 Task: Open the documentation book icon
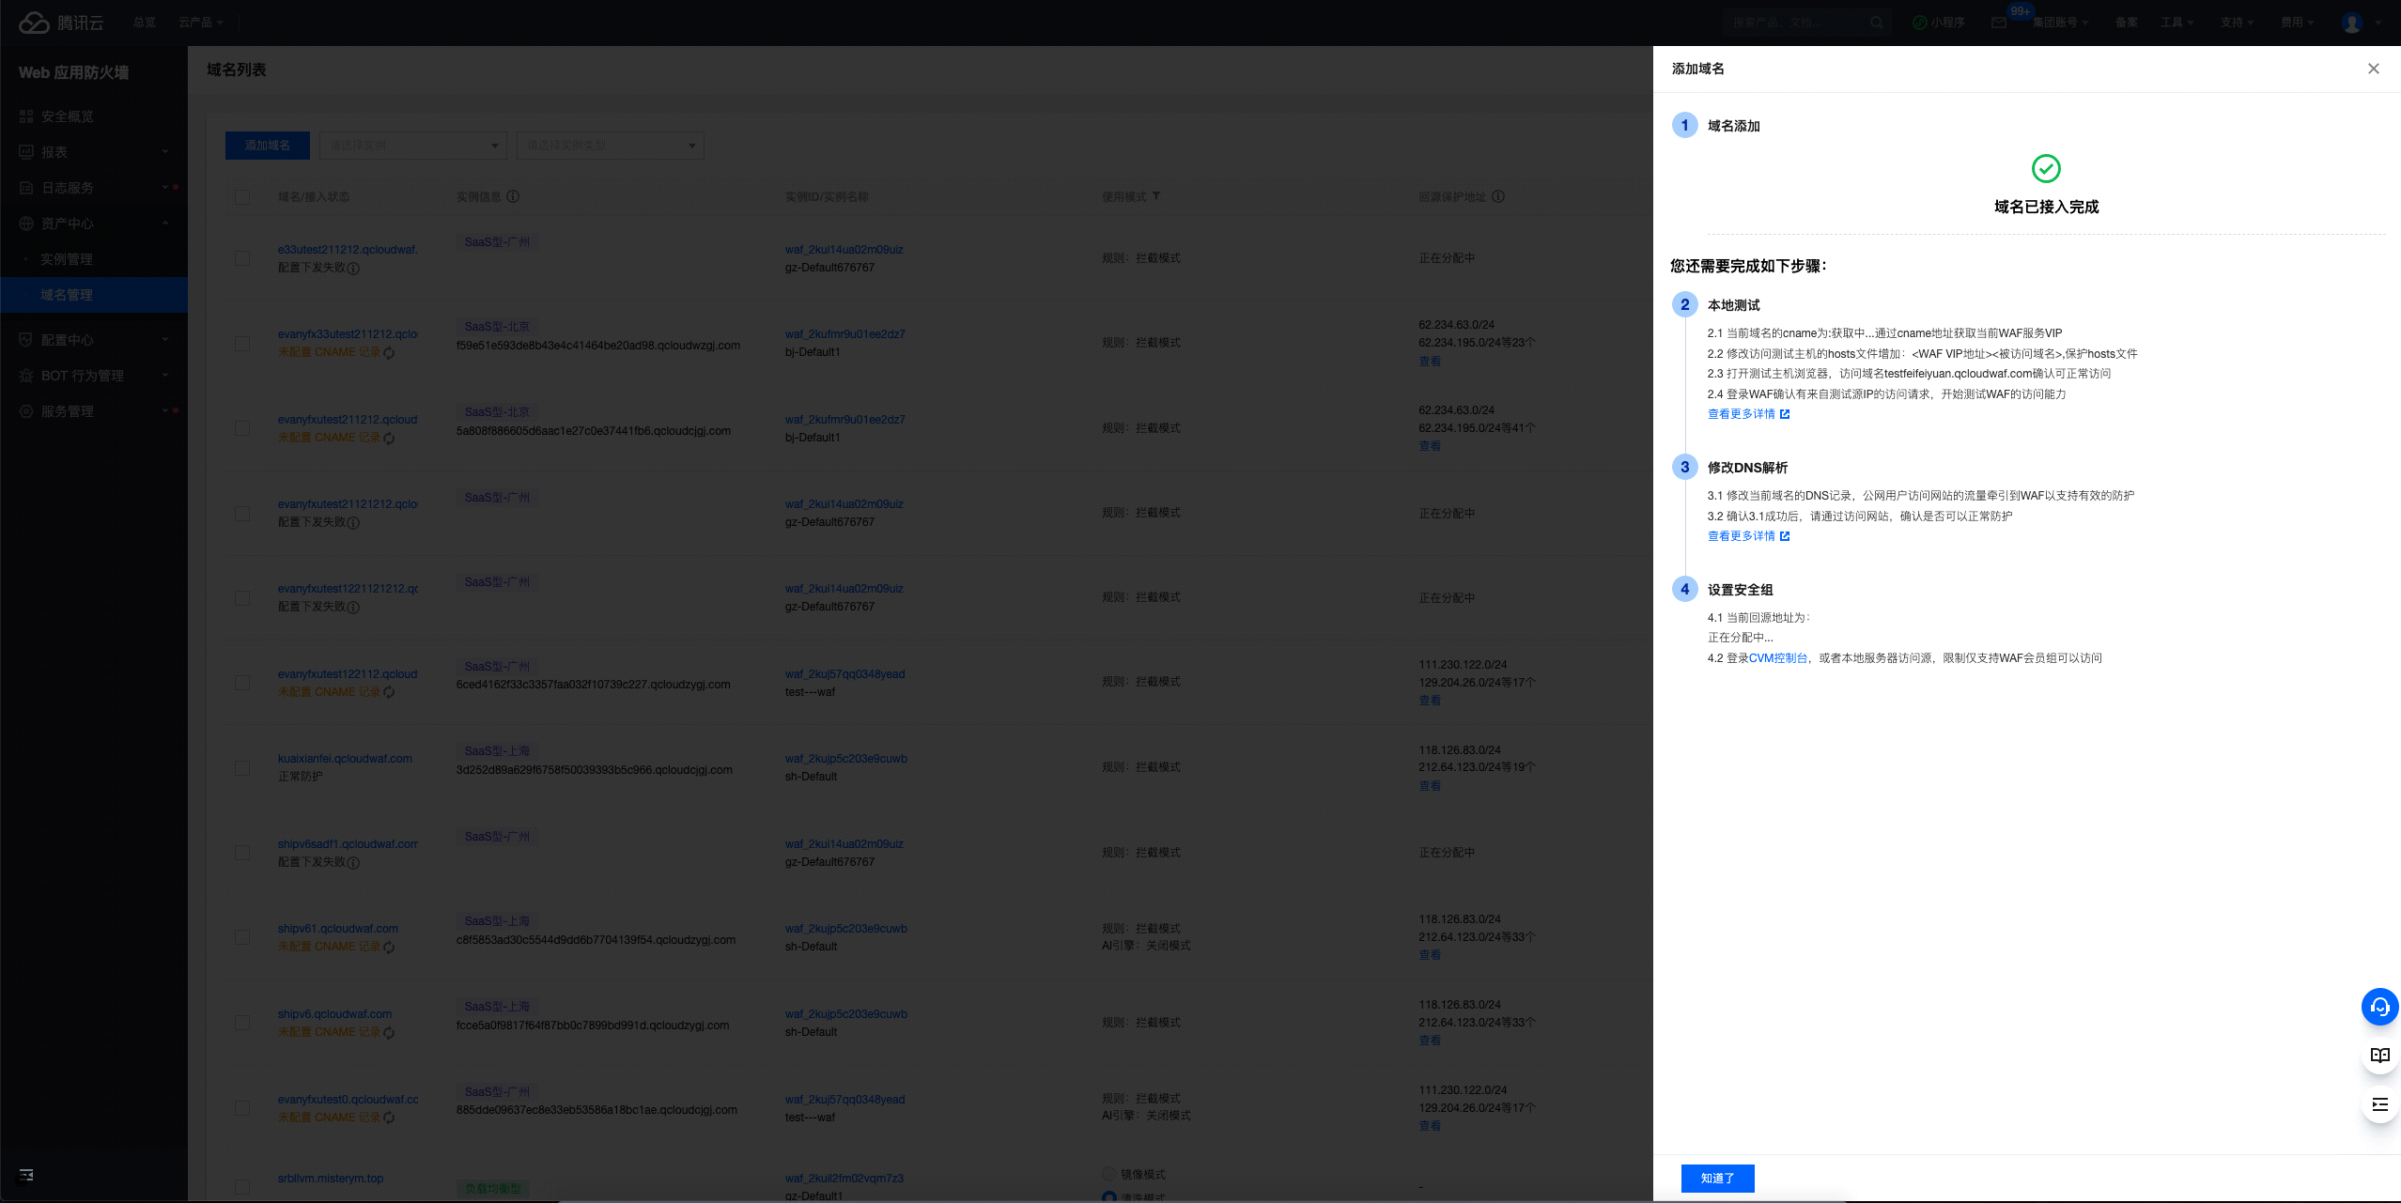(2379, 1056)
